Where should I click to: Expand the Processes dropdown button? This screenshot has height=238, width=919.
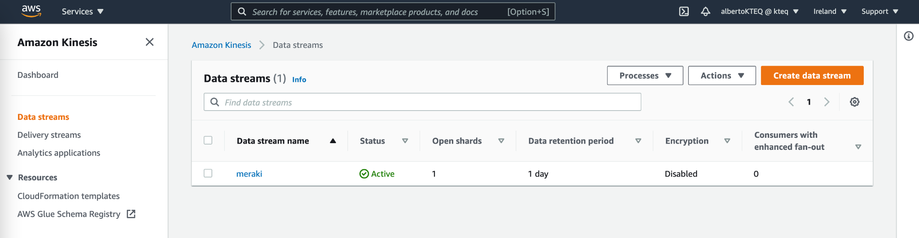[645, 76]
